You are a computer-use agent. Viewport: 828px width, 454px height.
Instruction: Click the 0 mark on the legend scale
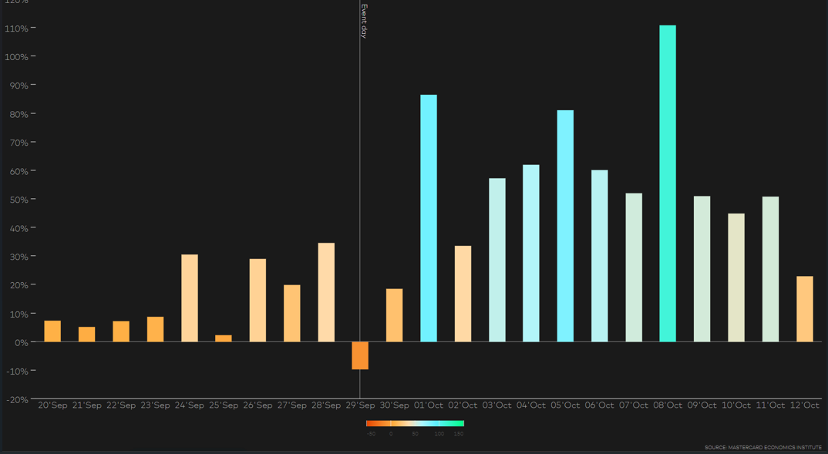pyautogui.click(x=391, y=432)
